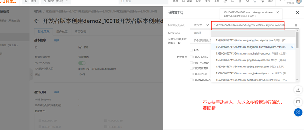
Task: Focus the top search box
Action: coord(143,1)
